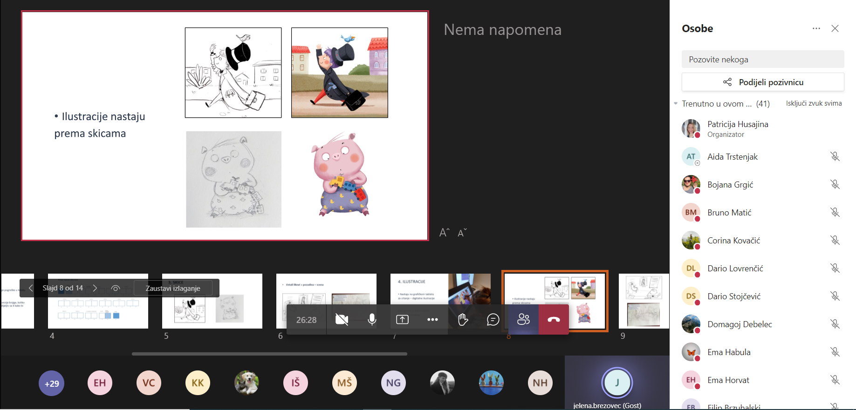The width and height of the screenshot is (856, 410).
Task: Open more actions in meeting toolbar
Action: tap(432, 319)
